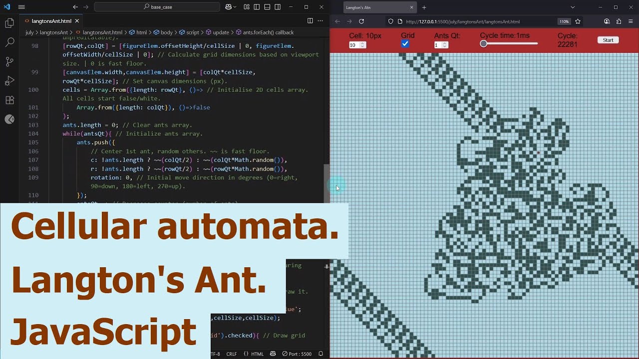The width and height of the screenshot is (639, 359).
Task: Click Port : 5500 Live Server status
Action: pyautogui.click(x=296, y=354)
